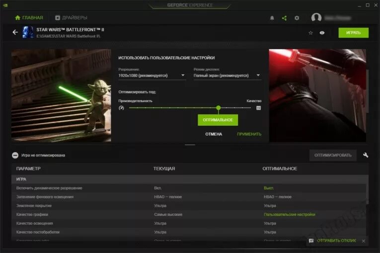This screenshot has height=253, width=380.
Task: Open the notifications bell
Action: pos(272,18)
